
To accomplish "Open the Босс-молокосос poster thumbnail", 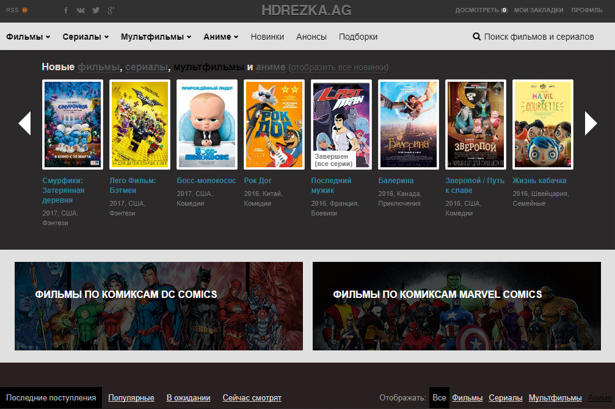I will click(x=207, y=125).
